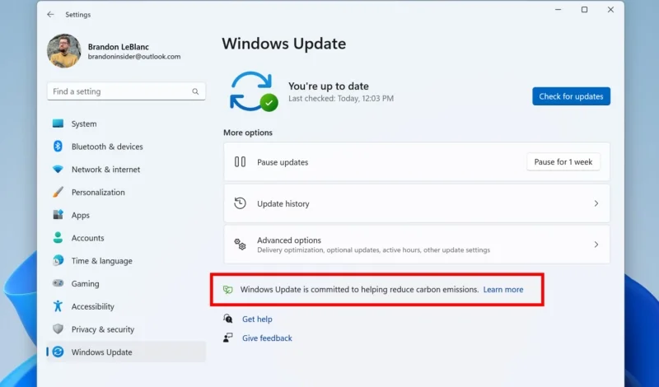Click the search magnifier icon
Viewport: 659px width, 387px height.
click(195, 91)
